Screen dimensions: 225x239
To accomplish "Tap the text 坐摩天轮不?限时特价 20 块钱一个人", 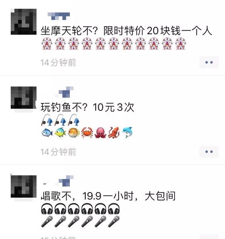I will (x=126, y=31).
